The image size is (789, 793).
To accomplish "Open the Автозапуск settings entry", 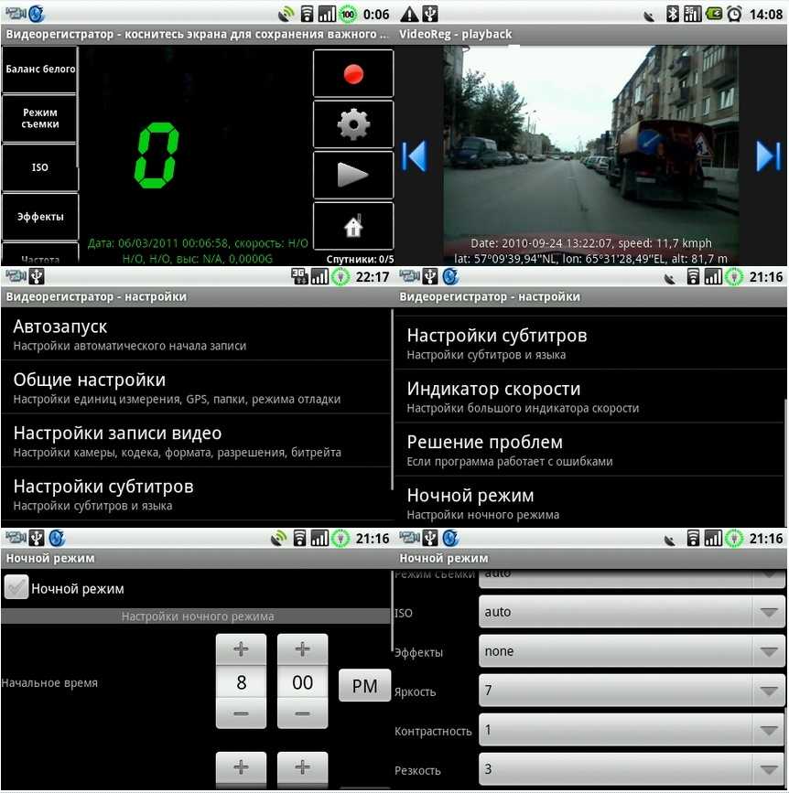I will click(196, 334).
